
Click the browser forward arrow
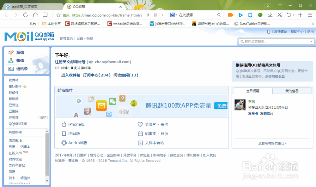(16, 15)
